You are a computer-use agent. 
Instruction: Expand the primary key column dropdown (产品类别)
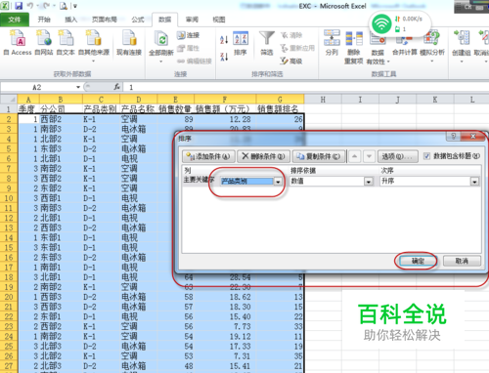click(x=278, y=182)
